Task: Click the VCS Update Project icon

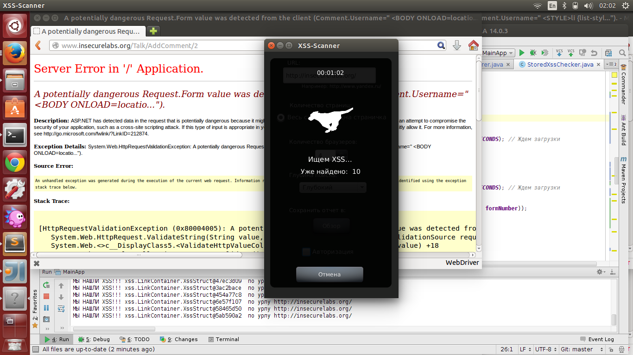Action: 559,53
